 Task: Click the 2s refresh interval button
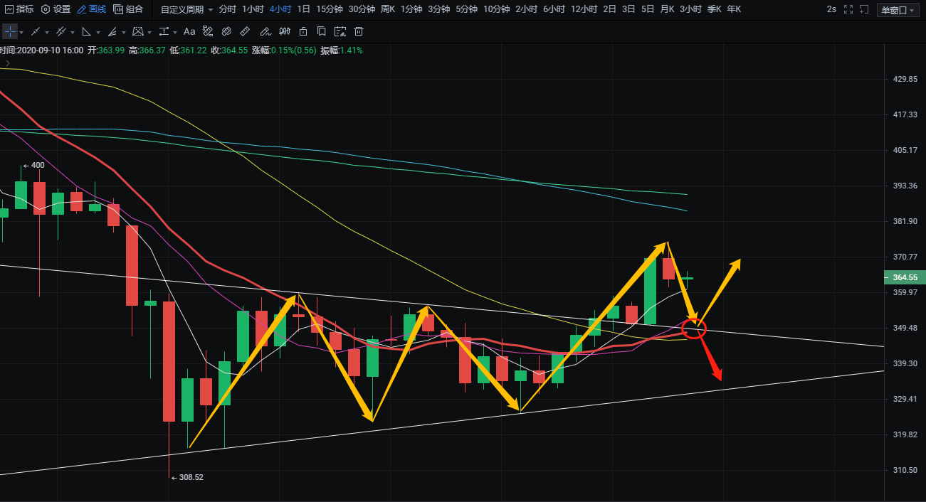pyautogui.click(x=831, y=9)
